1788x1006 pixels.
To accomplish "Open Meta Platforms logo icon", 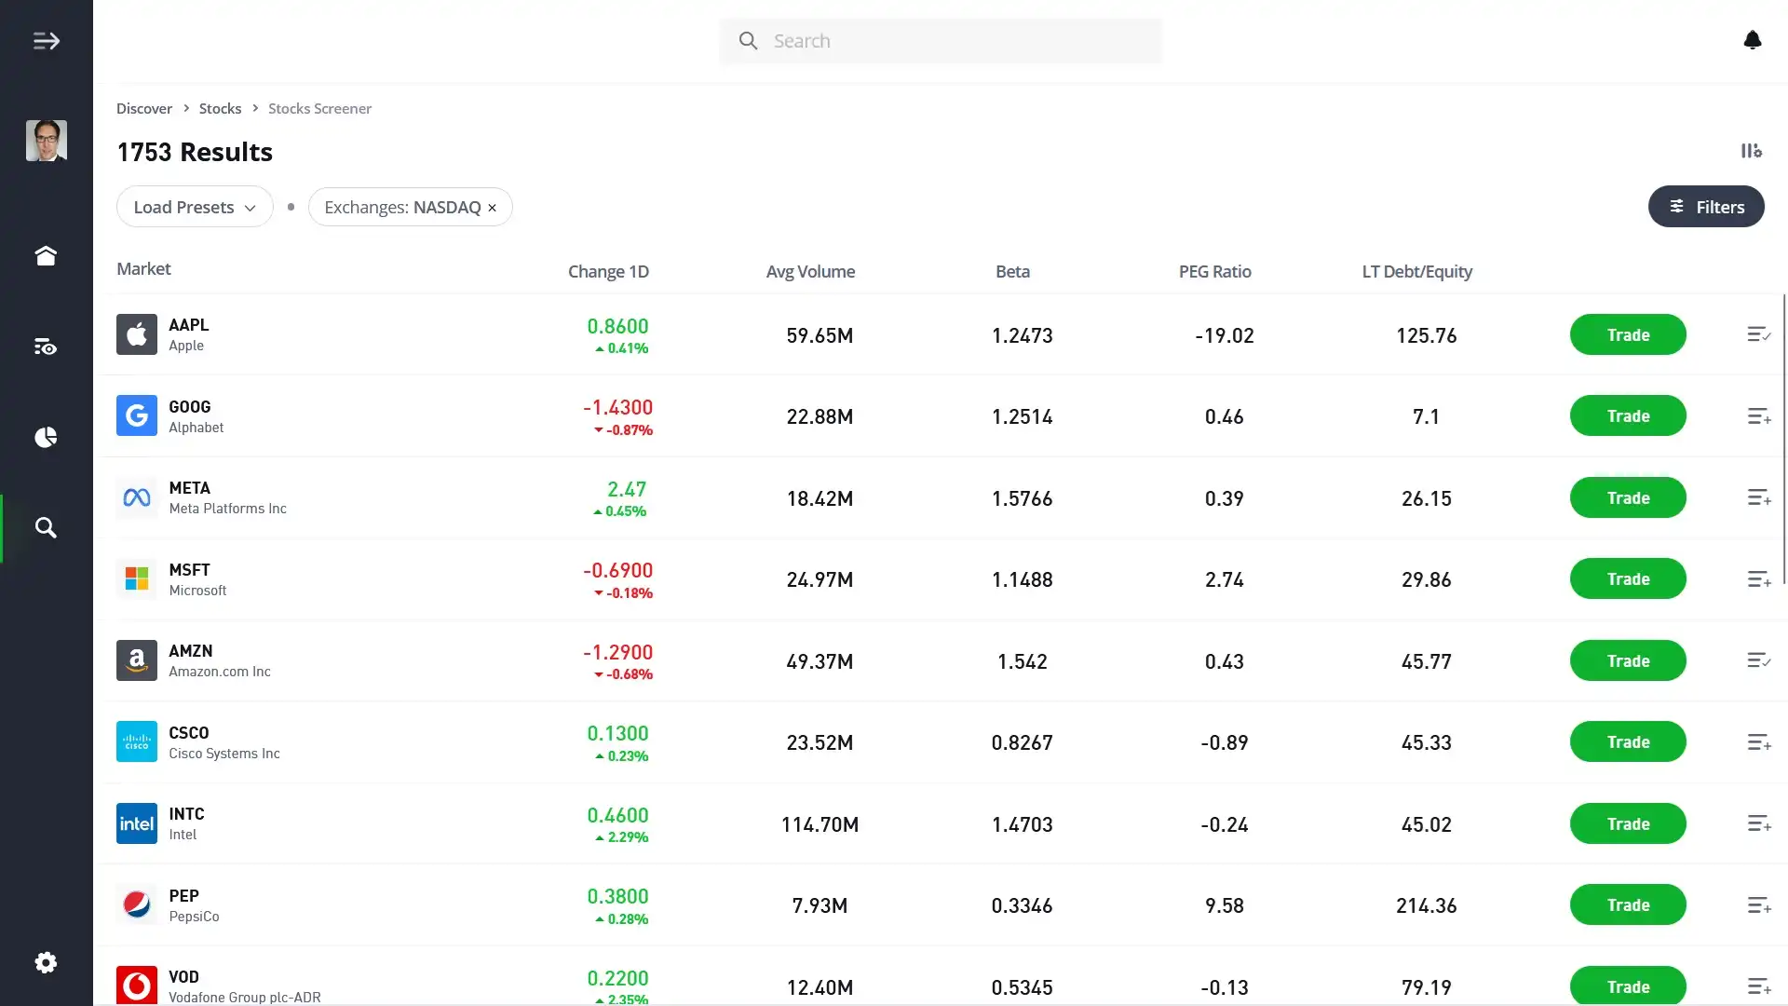I will [x=137, y=497].
